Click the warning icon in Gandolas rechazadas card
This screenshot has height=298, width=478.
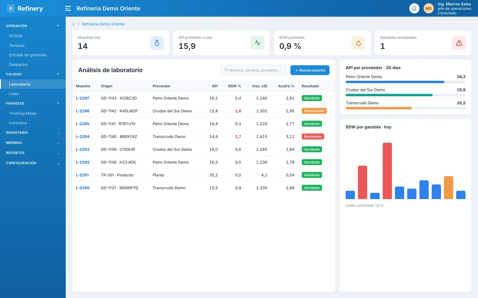459,43
